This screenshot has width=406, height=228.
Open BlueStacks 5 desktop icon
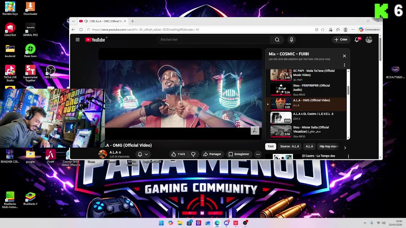[30, 199]
